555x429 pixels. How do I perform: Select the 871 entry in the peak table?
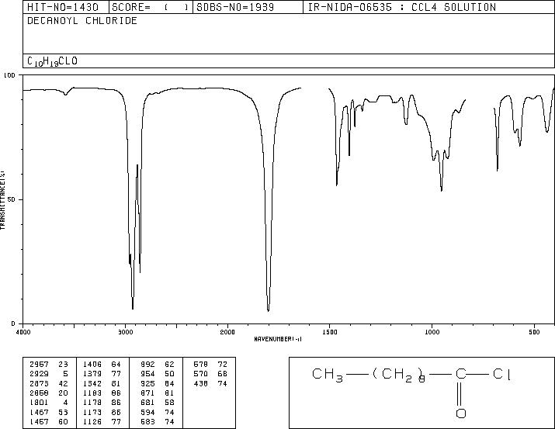pyautogui.click(x=158, y=393)
